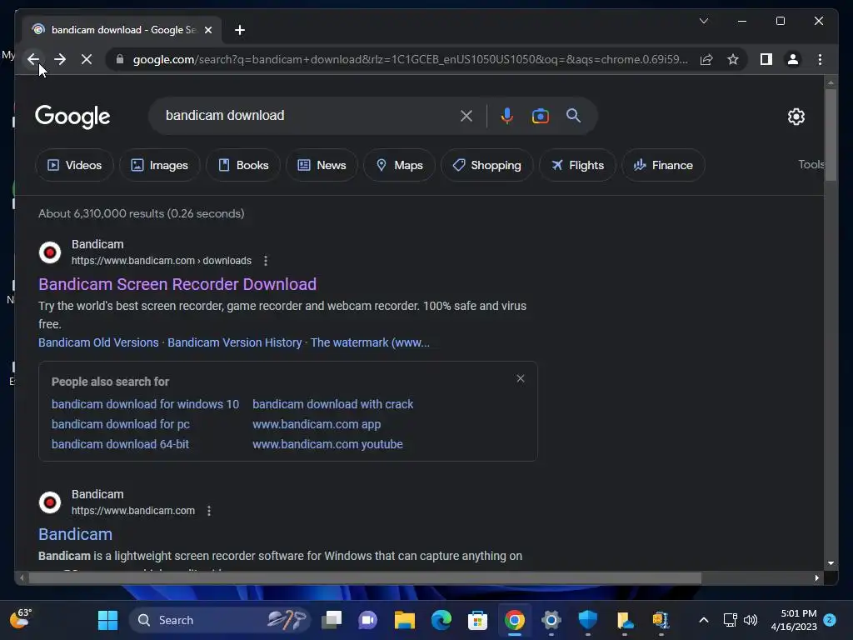Click the first result's Bandicam favicon

click(x=49, y=252)
